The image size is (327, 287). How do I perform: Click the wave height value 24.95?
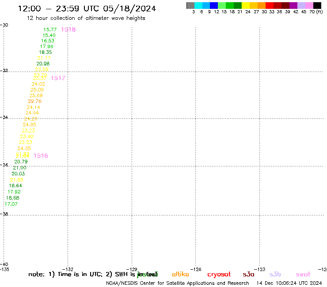(30, 125)
